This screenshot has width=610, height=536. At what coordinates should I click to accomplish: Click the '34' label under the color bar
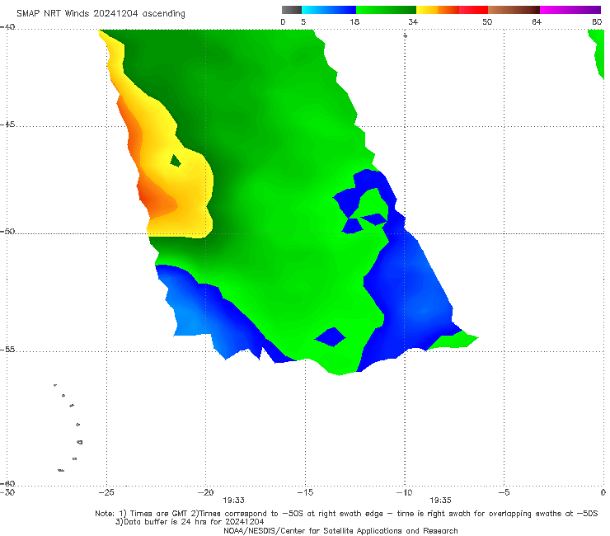coord(413,21)
